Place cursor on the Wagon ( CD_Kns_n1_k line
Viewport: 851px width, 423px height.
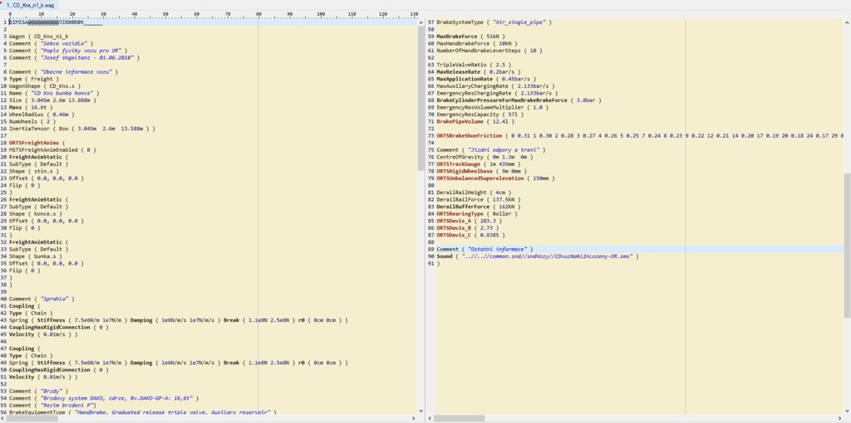pyautogui.click(x=39, y=36)
